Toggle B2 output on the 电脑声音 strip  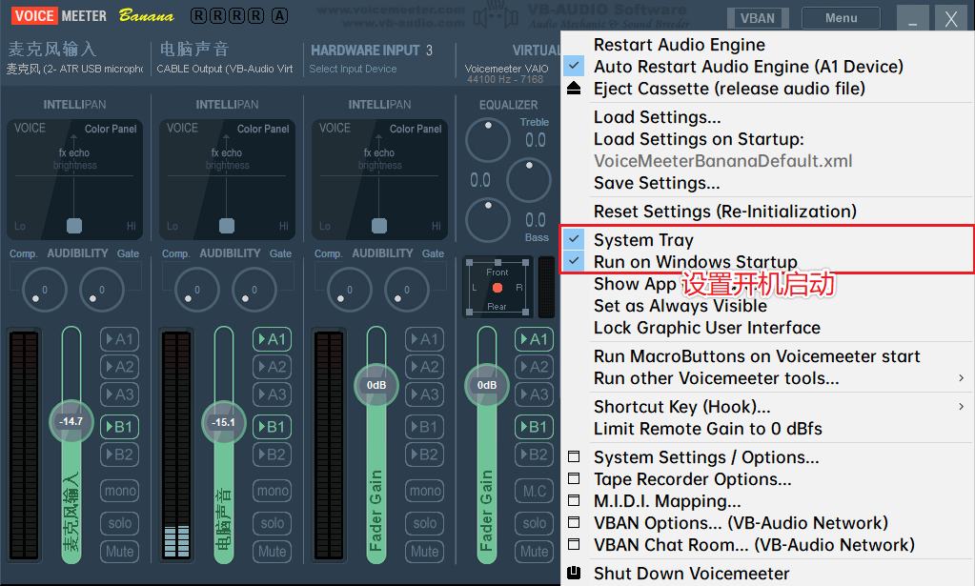tap(272, 455)
